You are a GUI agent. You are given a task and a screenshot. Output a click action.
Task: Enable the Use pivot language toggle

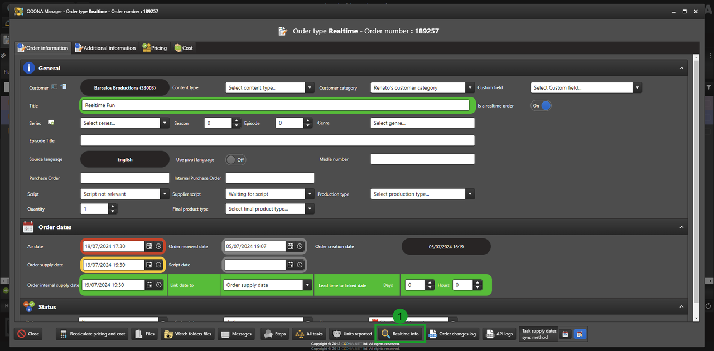tap(235, 159)
